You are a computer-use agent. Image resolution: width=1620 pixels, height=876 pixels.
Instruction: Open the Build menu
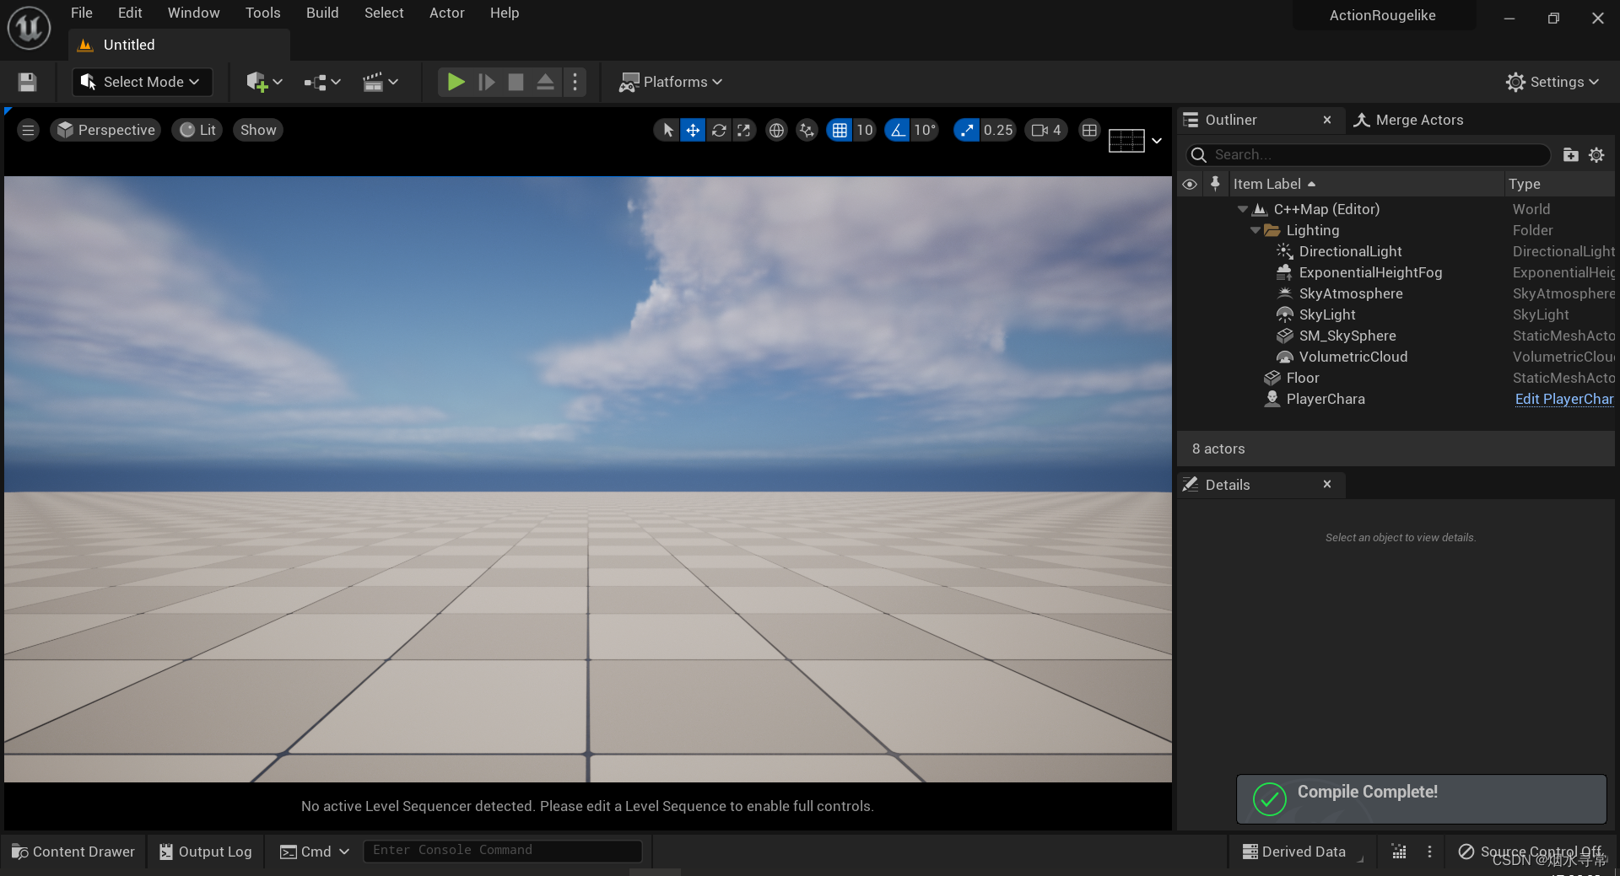321,13
